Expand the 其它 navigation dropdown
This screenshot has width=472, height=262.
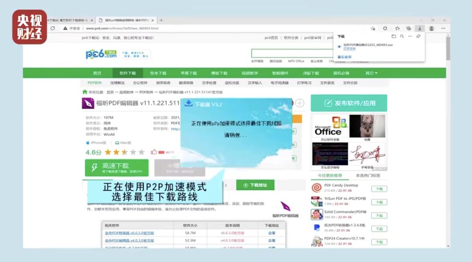pyautogui.click(x=371, y=73)
